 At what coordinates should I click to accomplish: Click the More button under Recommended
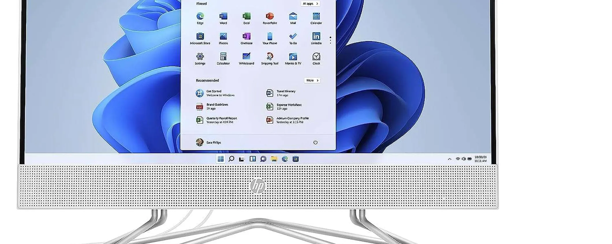312,80
